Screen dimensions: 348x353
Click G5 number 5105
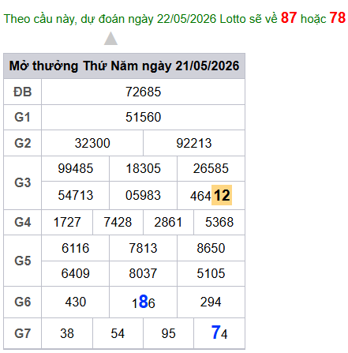click(x=211, y=273)
